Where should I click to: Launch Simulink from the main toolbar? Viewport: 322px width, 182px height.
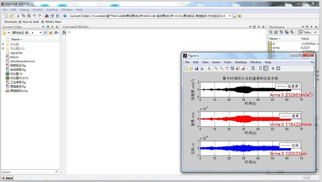tap(47, 16)
